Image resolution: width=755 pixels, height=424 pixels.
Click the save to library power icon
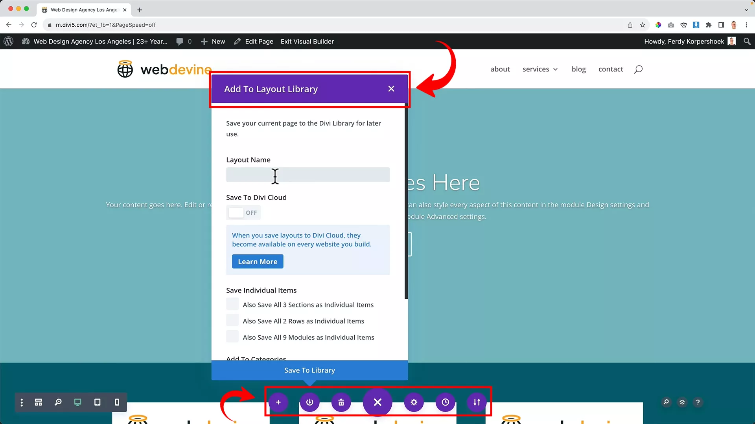(x=309, y=402)
